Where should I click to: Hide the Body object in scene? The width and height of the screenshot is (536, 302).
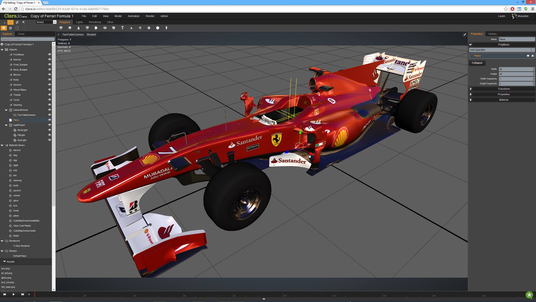click(x=50, y=80)
